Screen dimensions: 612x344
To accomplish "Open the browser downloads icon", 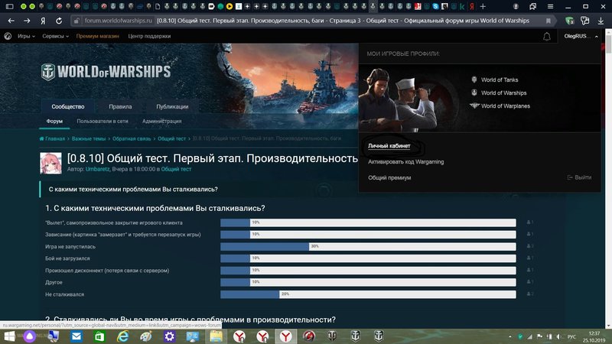I will 601,20.
